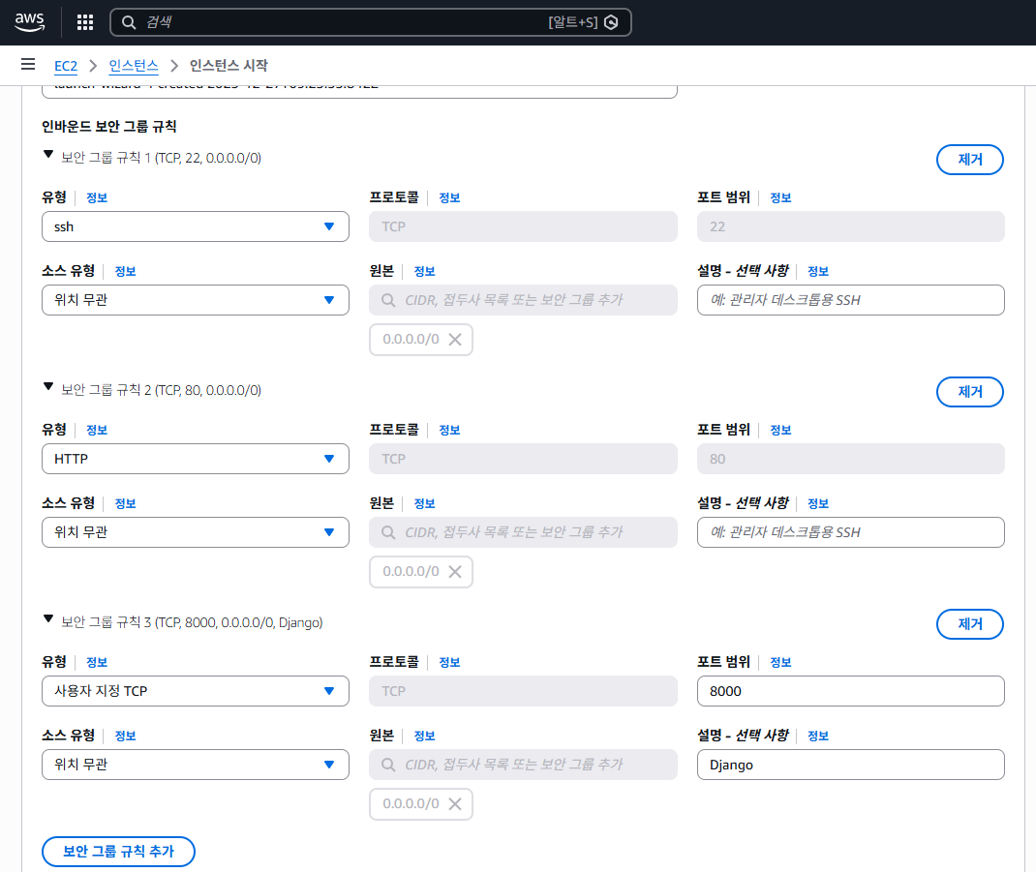
Task: Remove 0.0.0.0/0 CIDR from rule 1
Action: coord(455,340)
